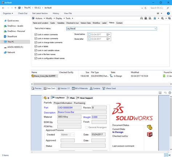This screenshot has width=172, height=157.
Task: Click the first search icon in toolbar
Action: 142,18
